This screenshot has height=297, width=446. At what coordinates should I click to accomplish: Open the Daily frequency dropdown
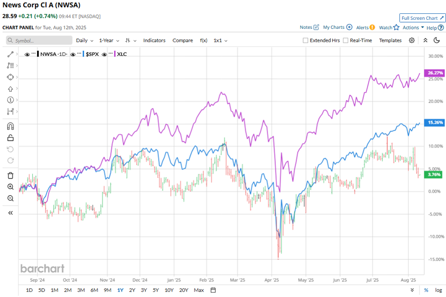pos(84,40)
